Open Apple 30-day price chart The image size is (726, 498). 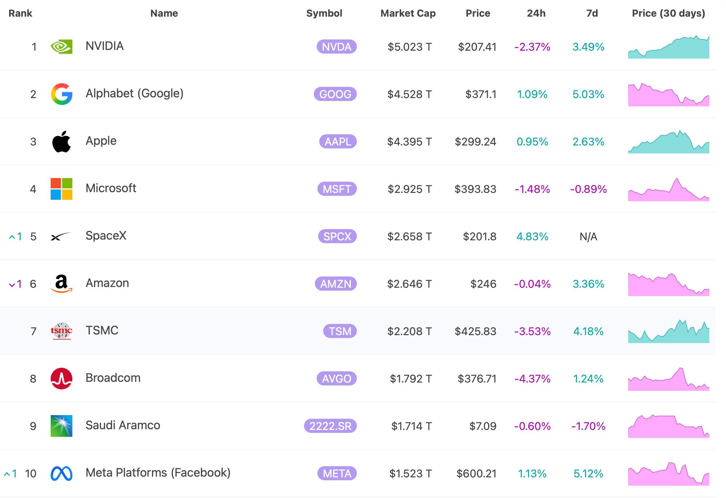[x=668, y=142]
